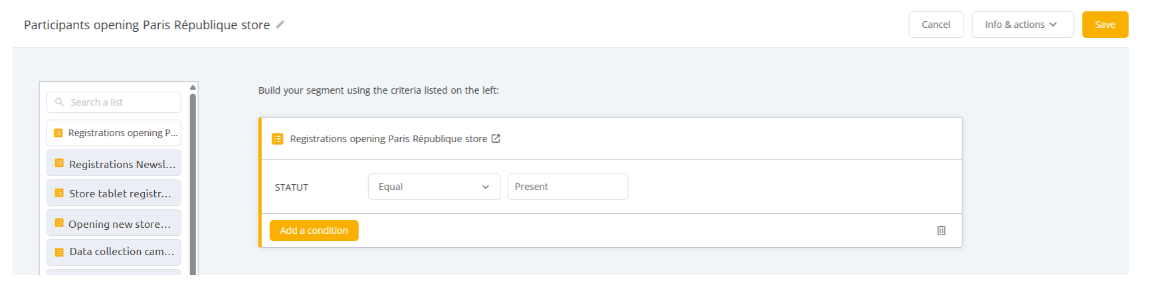This screenshot has width=1153, height=287.
Task: Click the magnifier icon in list search
Action: 59,102
